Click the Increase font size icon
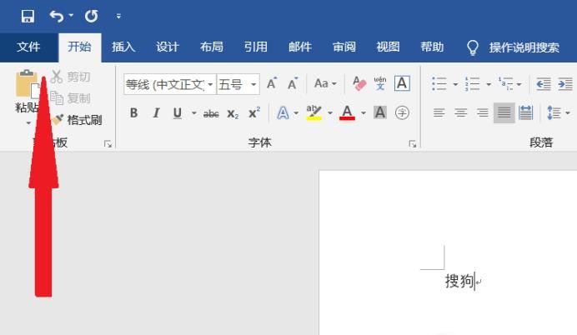Viewport: 577px width, 335px height. 272,83
